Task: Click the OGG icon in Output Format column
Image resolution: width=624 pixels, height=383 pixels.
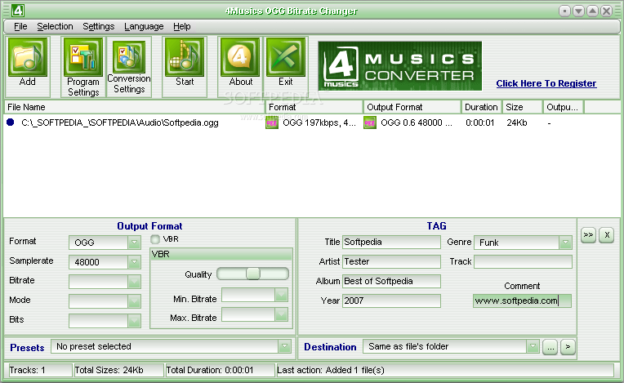Action: 370,122
